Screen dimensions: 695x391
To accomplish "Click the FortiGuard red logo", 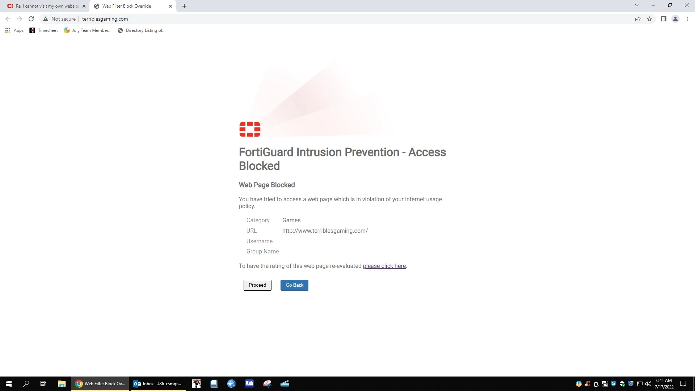I will [250, 129].
